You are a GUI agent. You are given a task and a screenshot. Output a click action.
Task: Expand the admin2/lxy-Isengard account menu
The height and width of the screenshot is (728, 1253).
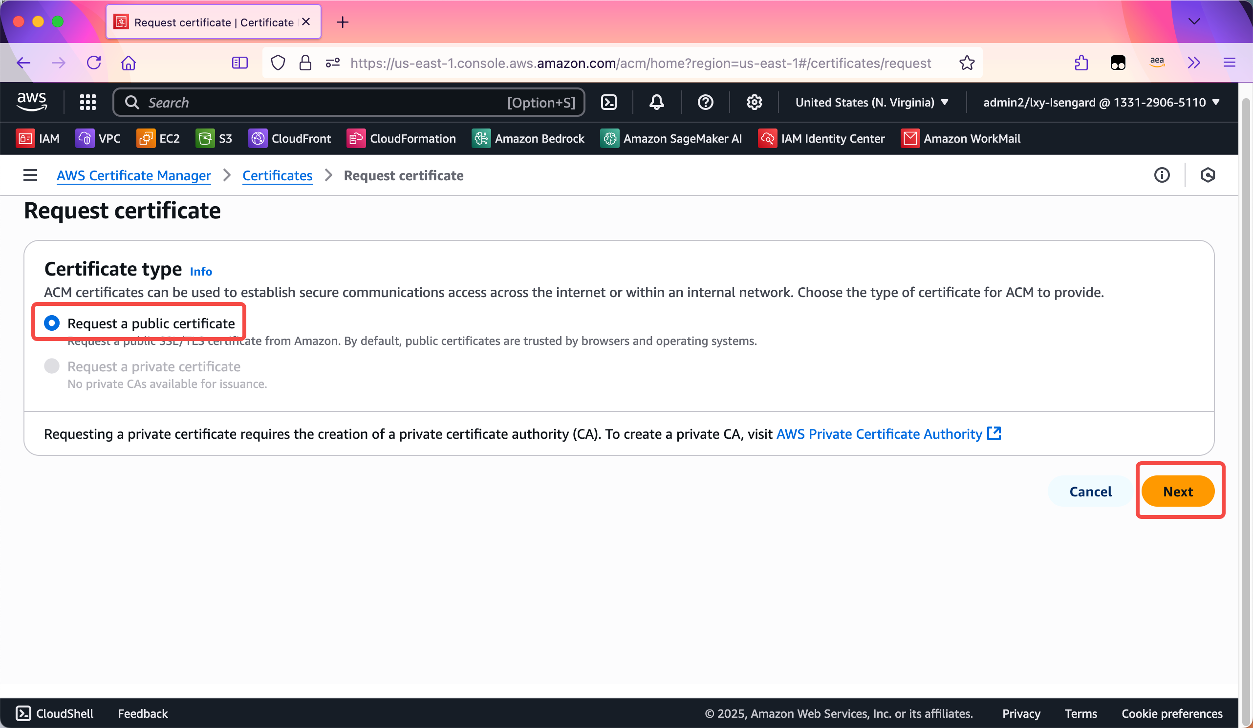click(1101, 103)
